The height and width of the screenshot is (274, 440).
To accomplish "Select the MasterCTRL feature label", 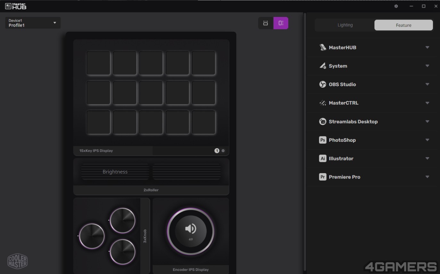I will coord(344,103).
